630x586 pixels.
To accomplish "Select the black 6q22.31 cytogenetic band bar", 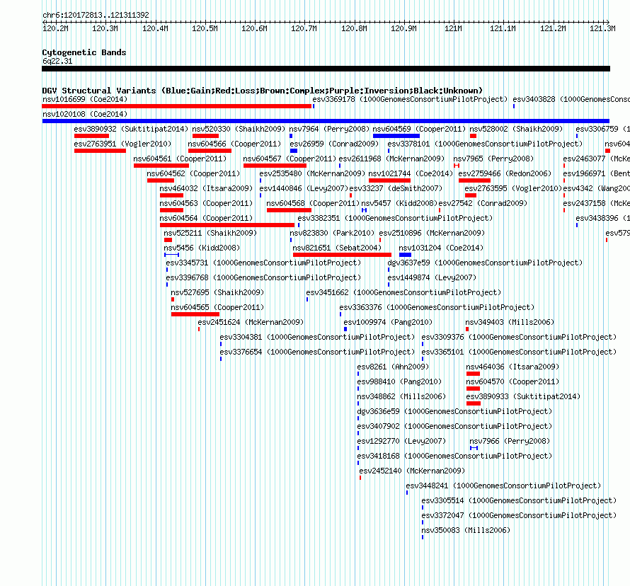I will pyautogui.click(x=326, y=69).
